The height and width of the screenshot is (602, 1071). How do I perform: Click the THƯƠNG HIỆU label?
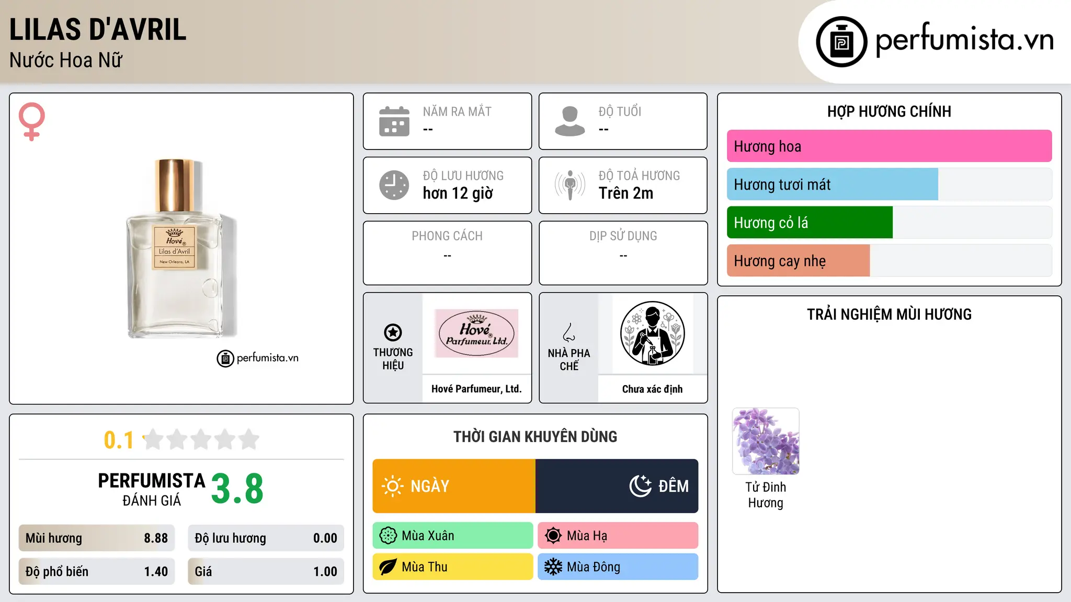(x=393, y=359)
